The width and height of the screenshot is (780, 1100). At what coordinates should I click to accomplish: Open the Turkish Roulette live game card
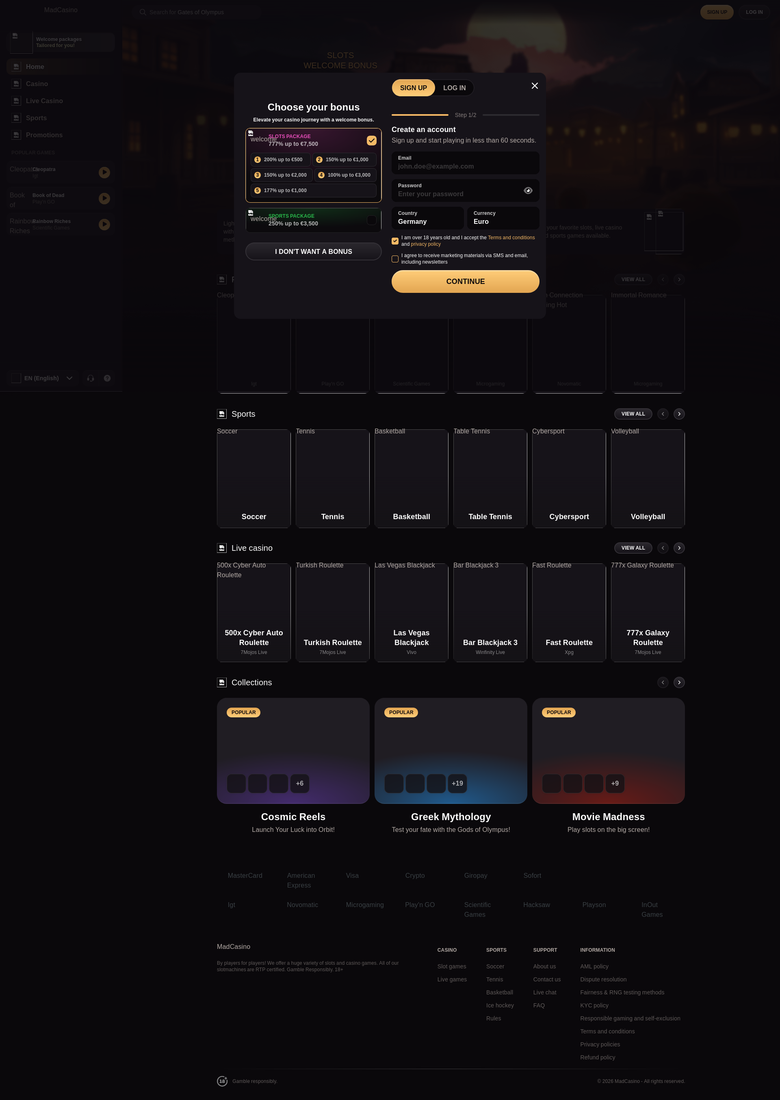coord(332,613)
